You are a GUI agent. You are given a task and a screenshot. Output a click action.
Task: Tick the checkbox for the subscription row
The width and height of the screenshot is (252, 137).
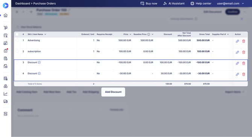point(17,51)
